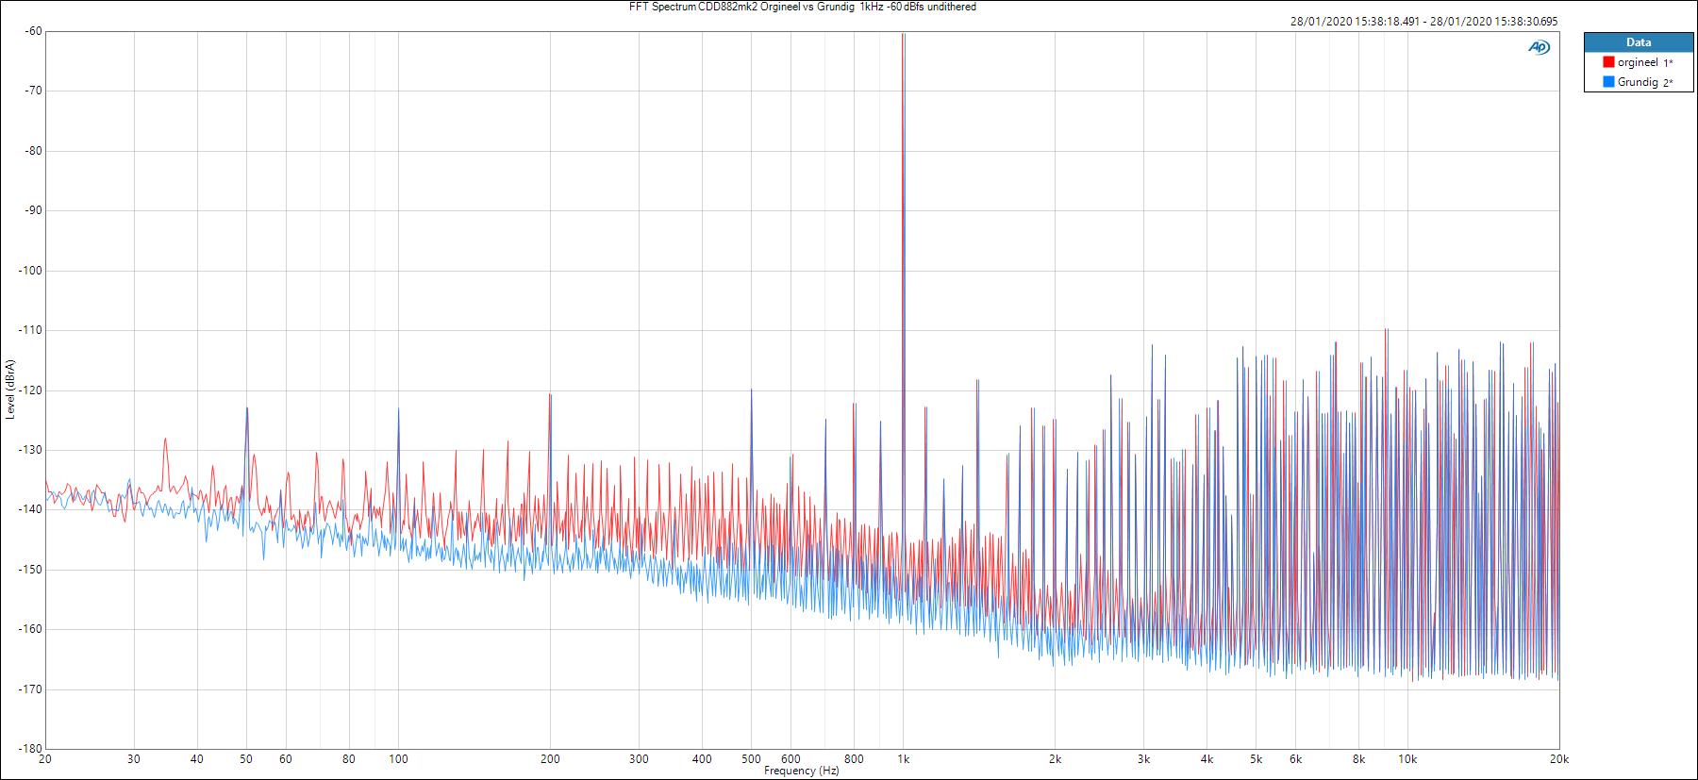This screenshot has height=780, width=1698.
Task: Click the 200 Hz tick label
Action: 550,759
